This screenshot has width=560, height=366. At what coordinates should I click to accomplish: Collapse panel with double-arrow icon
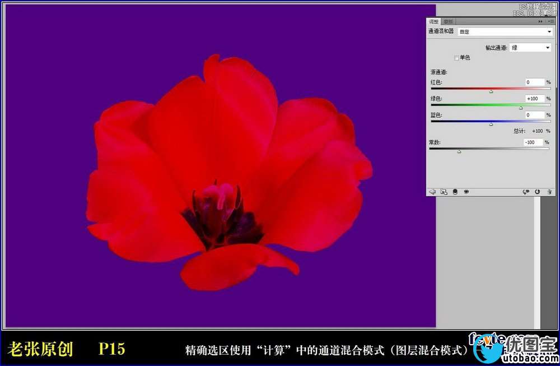pos(540,22)
